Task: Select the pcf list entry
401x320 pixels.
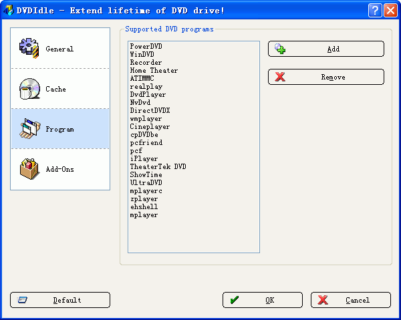Action: [x=136, y=150]
